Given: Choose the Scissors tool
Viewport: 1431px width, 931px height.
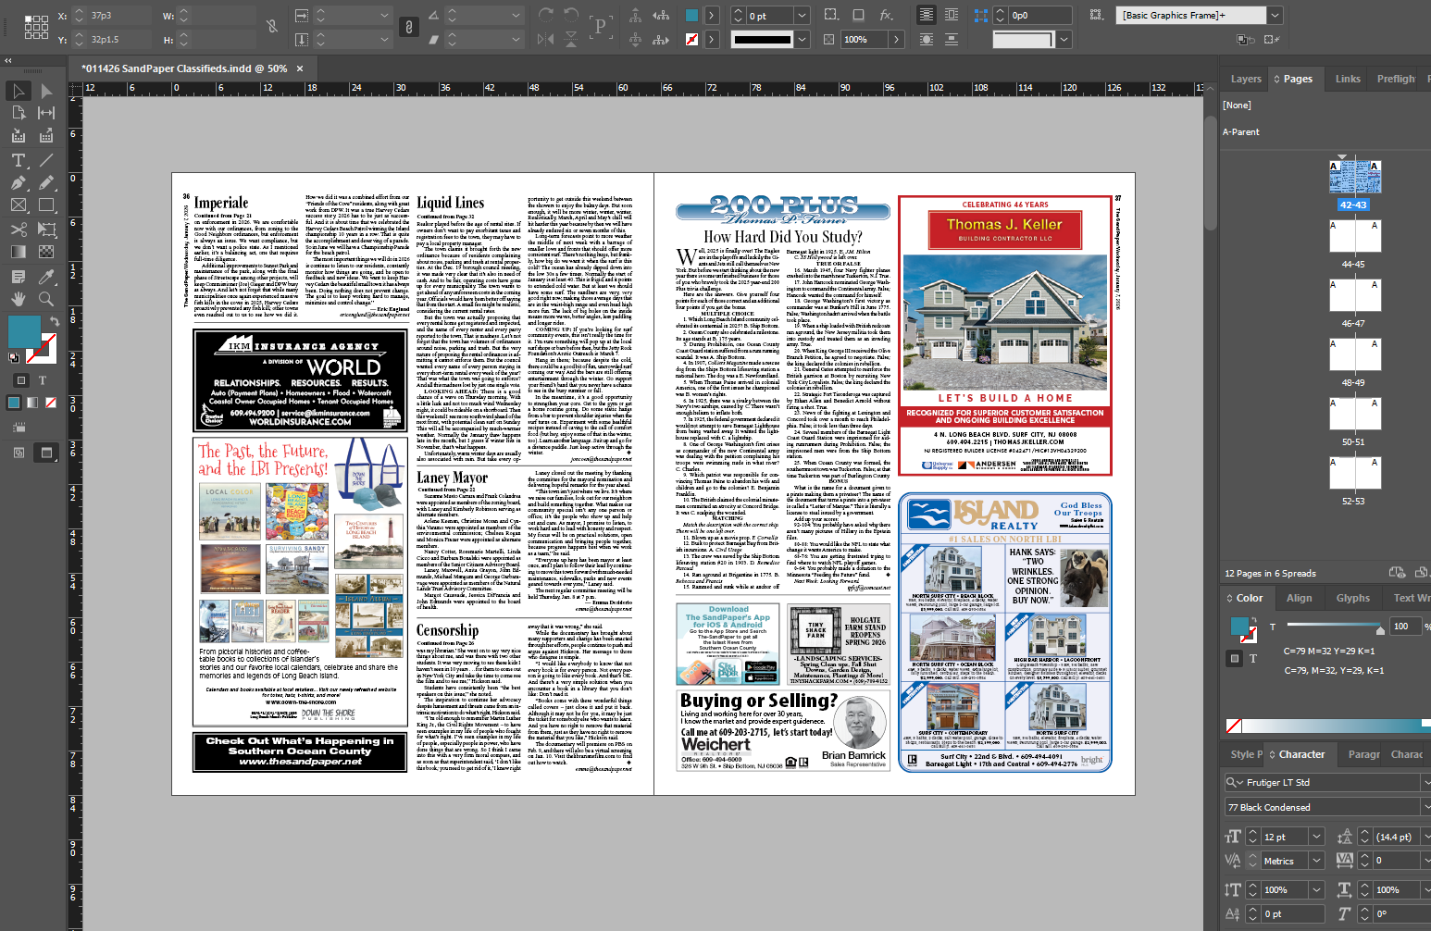Looking at the screenshot, I should click(x=19, y=229).
